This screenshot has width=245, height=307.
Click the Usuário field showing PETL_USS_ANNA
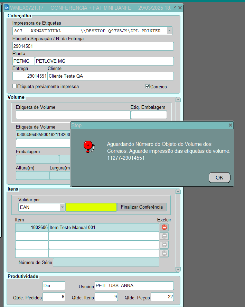(134, 286)
